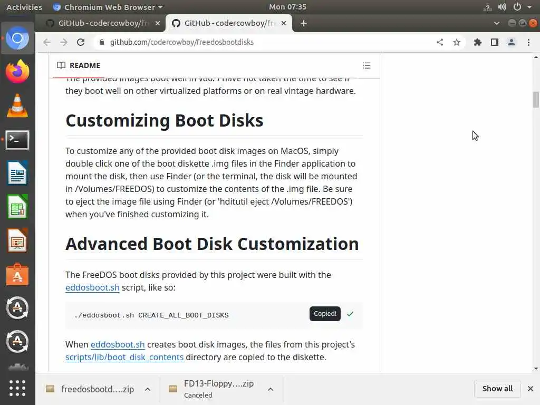
Task: Show Applications grid
Action: [x=17, y=389]
